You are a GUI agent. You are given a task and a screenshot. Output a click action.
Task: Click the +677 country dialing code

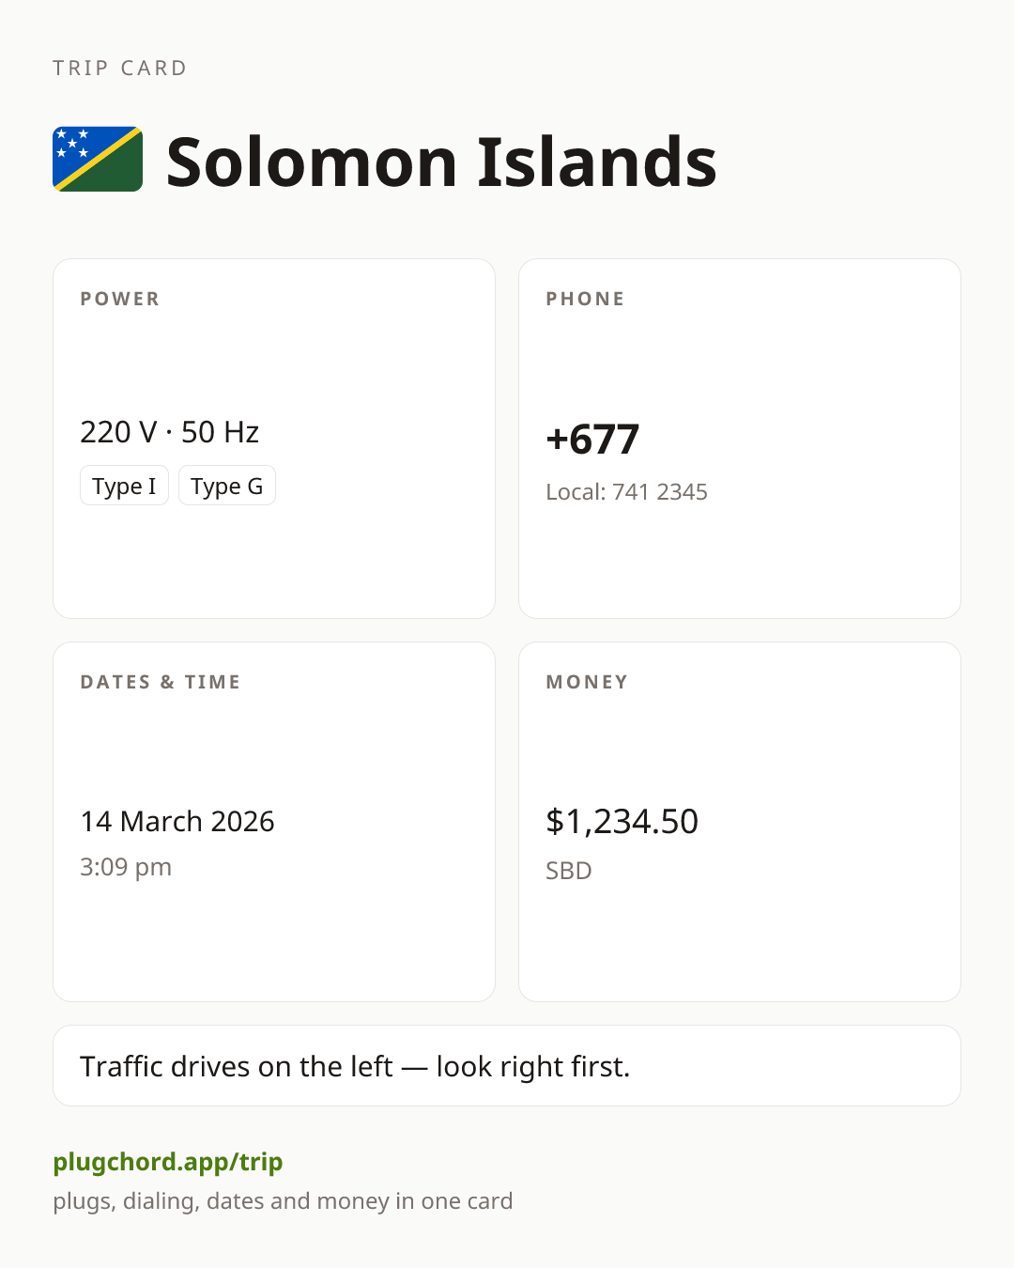tap(592, 439)
